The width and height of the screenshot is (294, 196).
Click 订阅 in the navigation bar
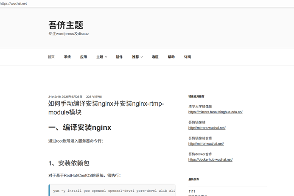click(188, 57)
